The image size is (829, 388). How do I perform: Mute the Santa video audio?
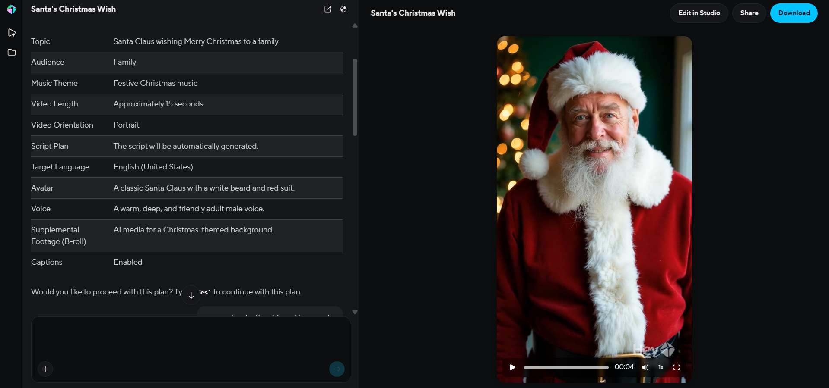pos(645,367)
